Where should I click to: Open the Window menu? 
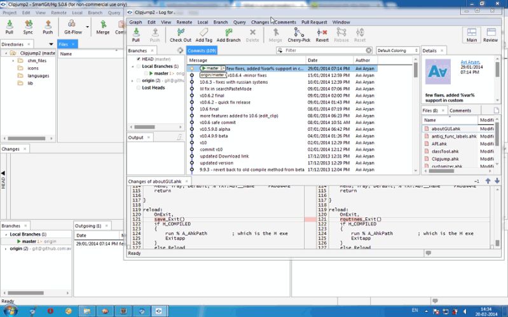[341, 22]
